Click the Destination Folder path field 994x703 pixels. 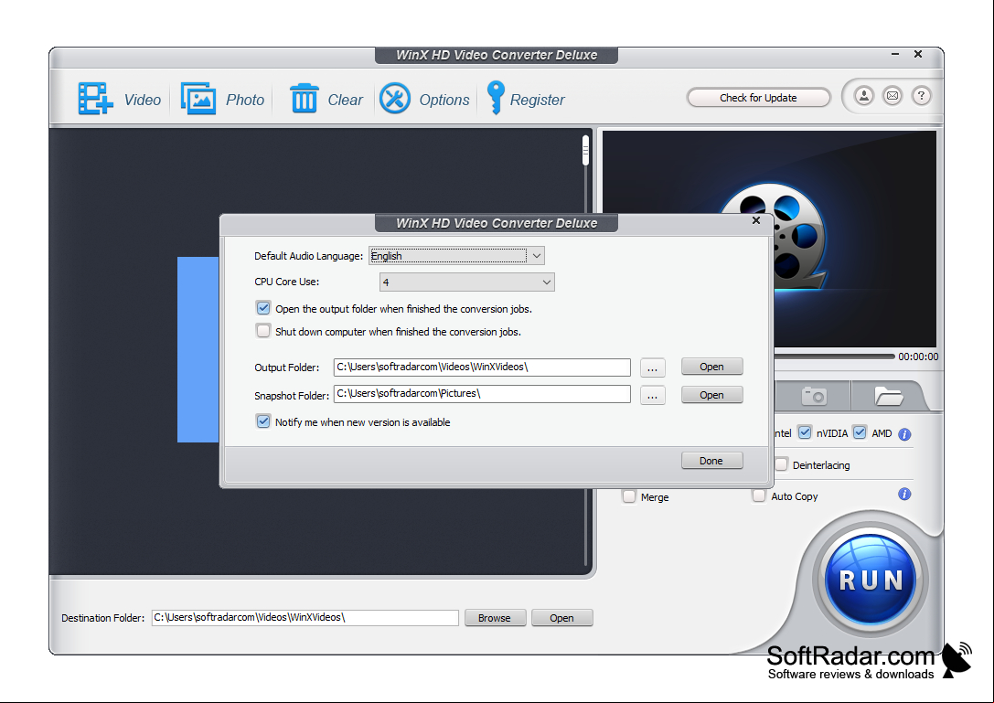[x=305, y=617]
